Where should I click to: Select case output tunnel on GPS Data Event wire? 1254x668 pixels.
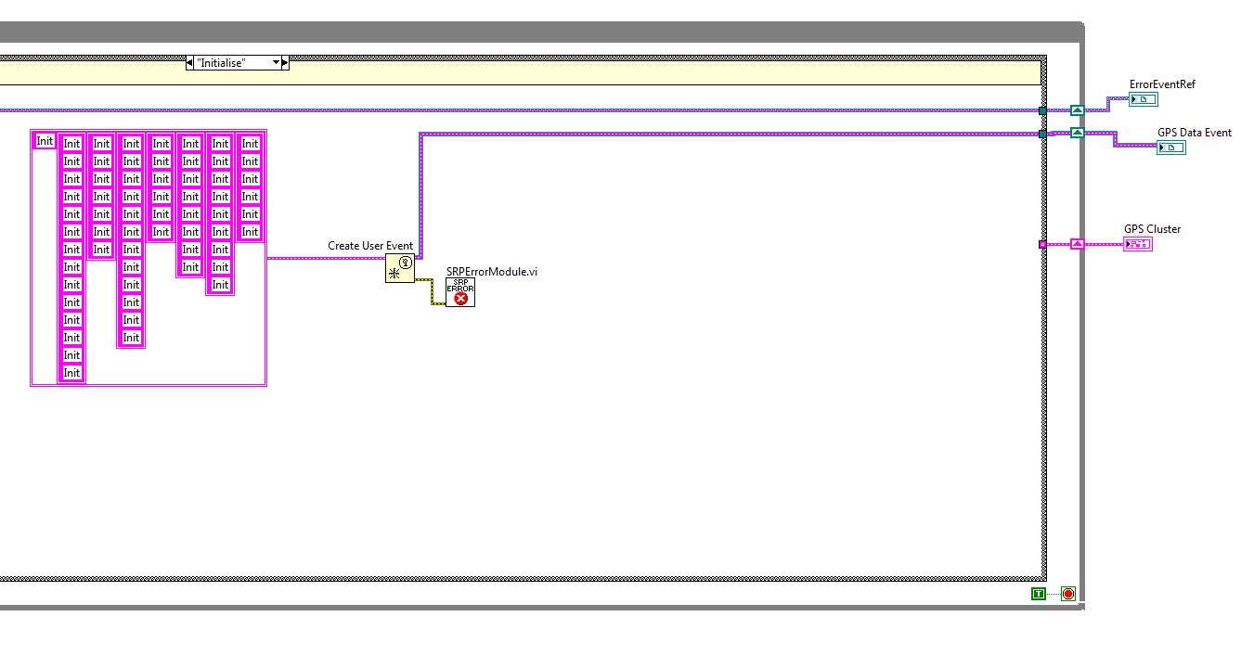pyautogui.click(x=1042, y=135)
